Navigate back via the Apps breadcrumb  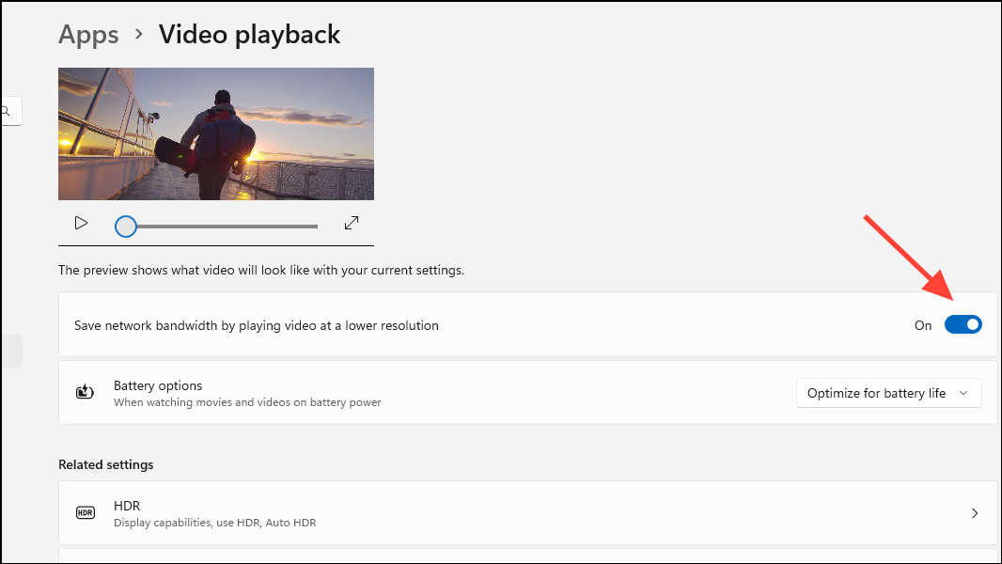[88, 34]
